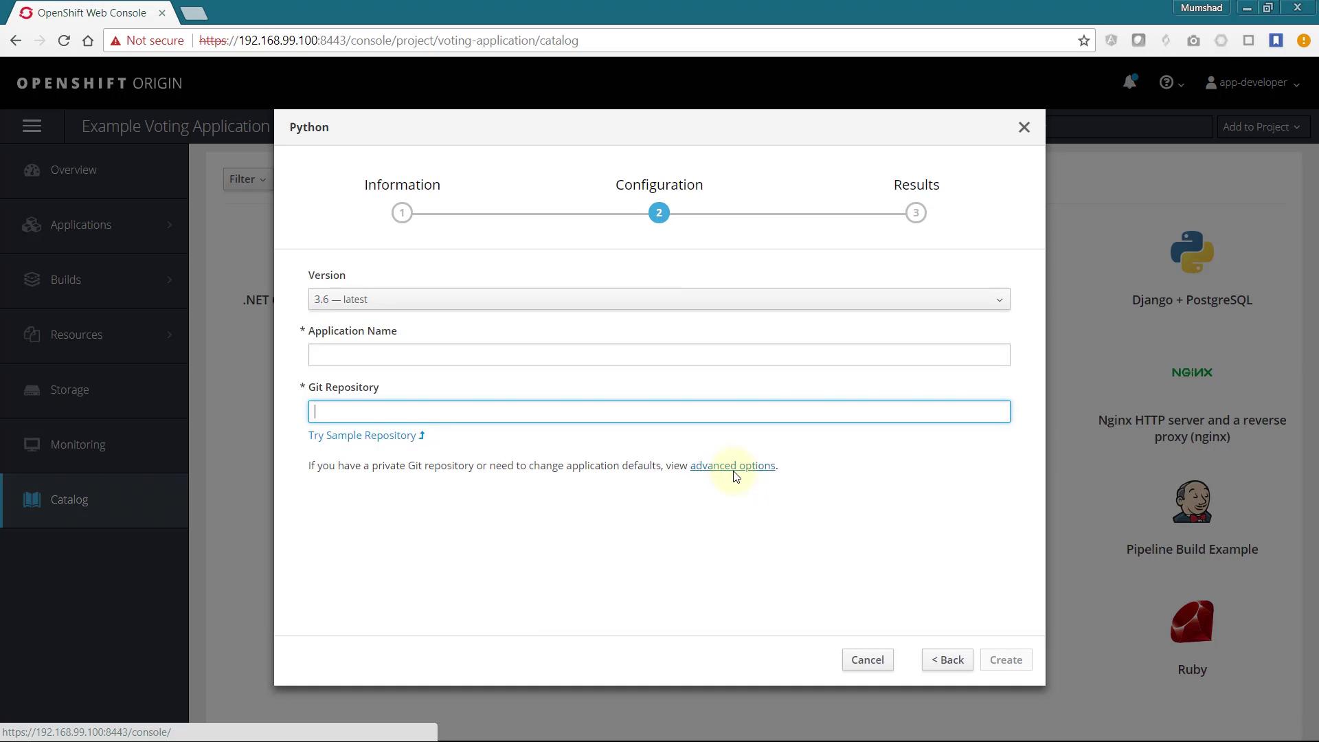Focus the Application Name input field

pos(659,355)
